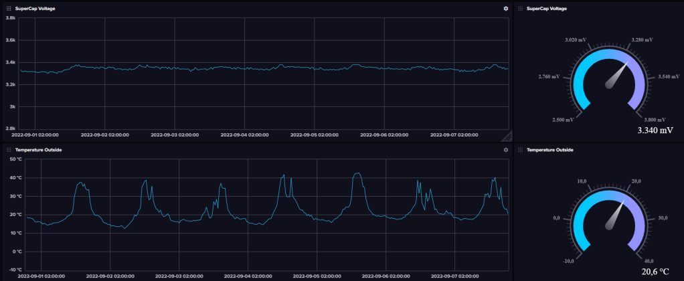
Task: Click resize corner of SuperCap Voltage chart
Action: 507,137
